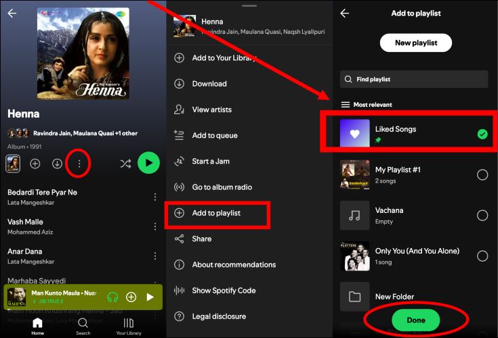The height and width of the screenshot is (338, 498).
Task: Open Most relevant sort options
Action: pyautogui.click(x=367, y=105)
